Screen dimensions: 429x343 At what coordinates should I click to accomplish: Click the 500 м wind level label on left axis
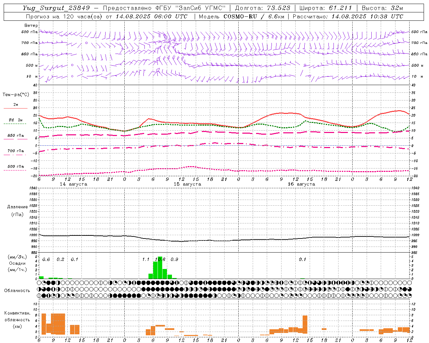[32, 65]
